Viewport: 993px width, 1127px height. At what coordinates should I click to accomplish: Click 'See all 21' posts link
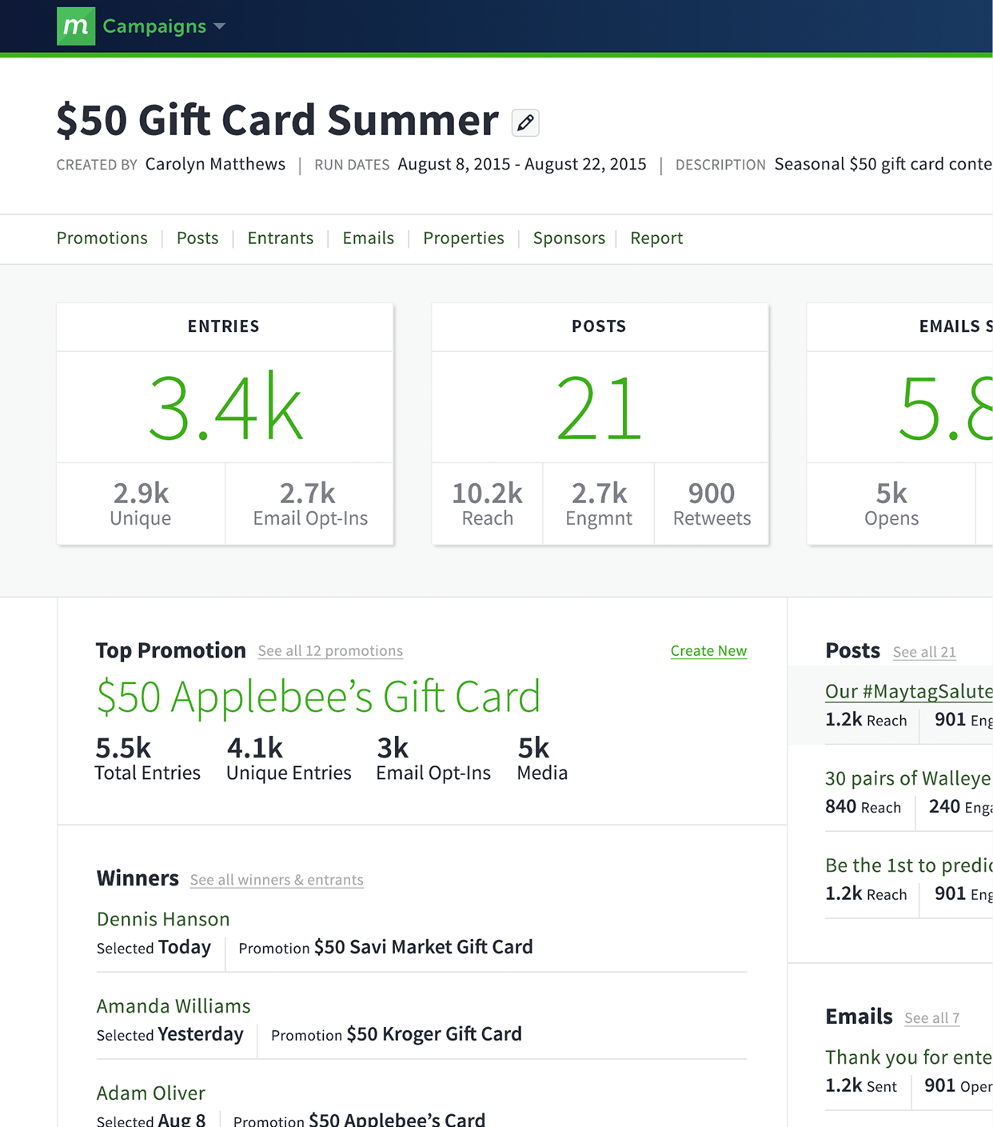click(924, 652)
